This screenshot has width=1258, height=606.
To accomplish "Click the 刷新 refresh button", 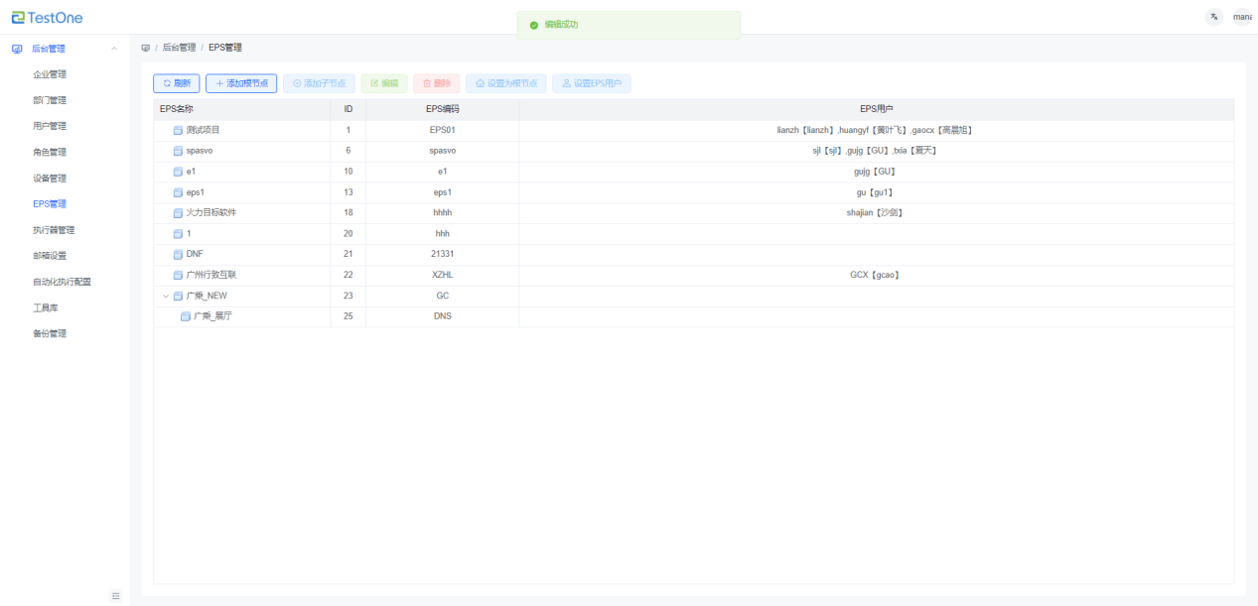I will point(177,83).
